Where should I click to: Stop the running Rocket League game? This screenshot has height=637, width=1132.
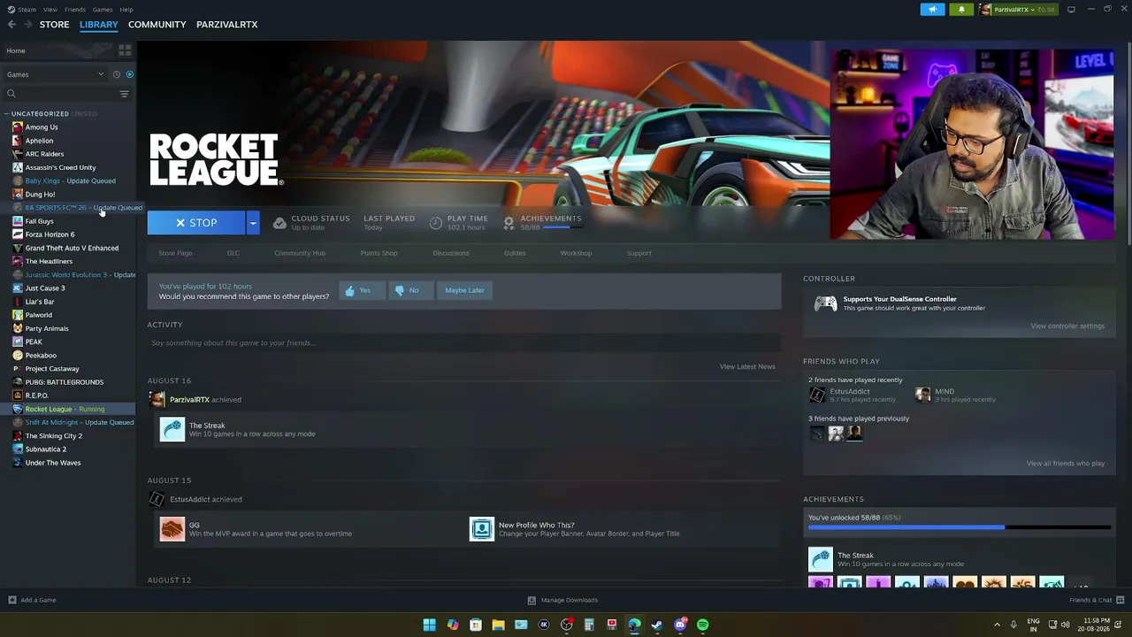pyautogui.click(x=196, y=223)
